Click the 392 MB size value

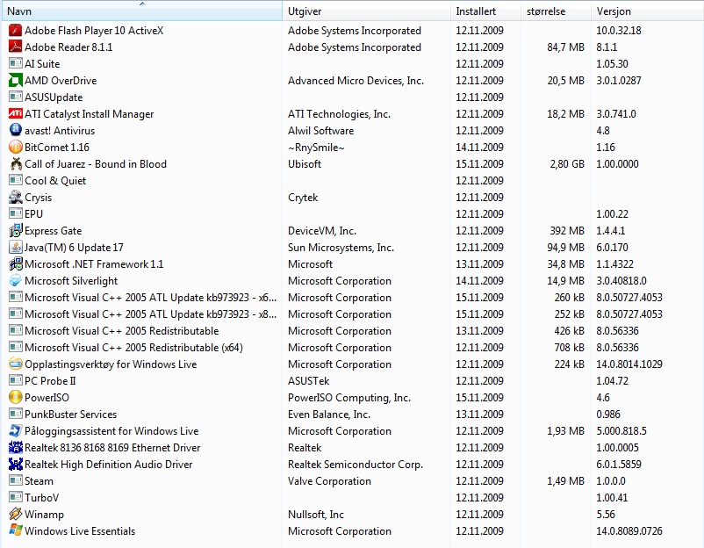(x=567, y=231)
